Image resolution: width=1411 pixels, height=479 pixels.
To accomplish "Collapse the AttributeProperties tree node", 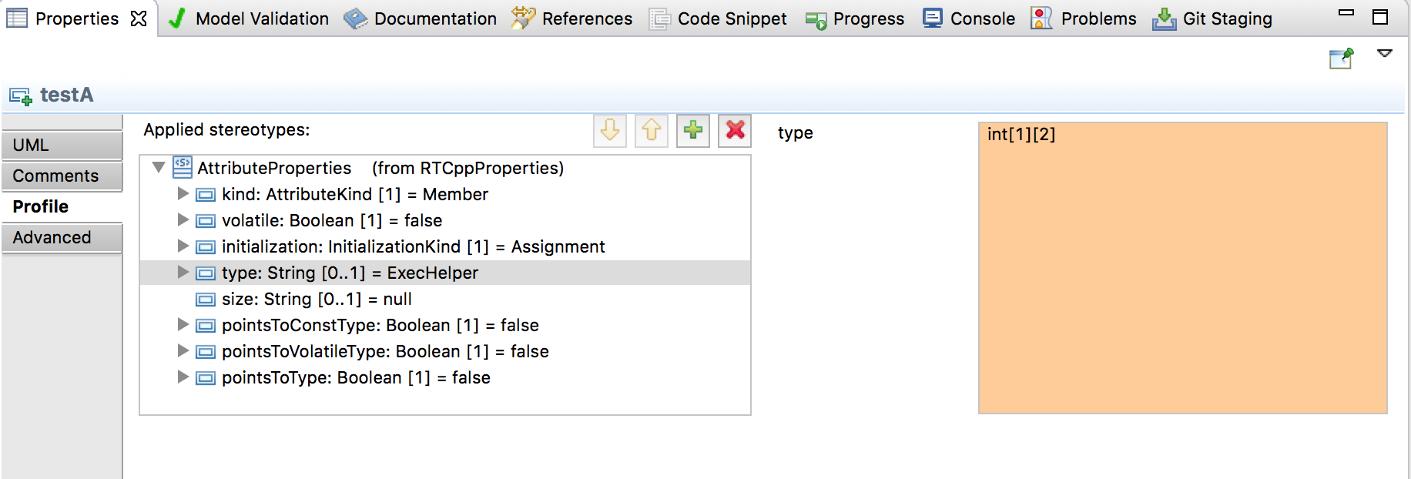I will (159, 167).
